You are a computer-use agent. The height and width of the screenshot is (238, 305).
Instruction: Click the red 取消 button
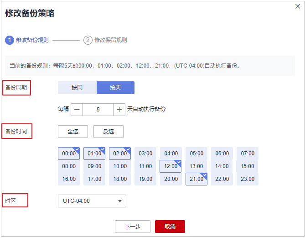click(170, 227)
